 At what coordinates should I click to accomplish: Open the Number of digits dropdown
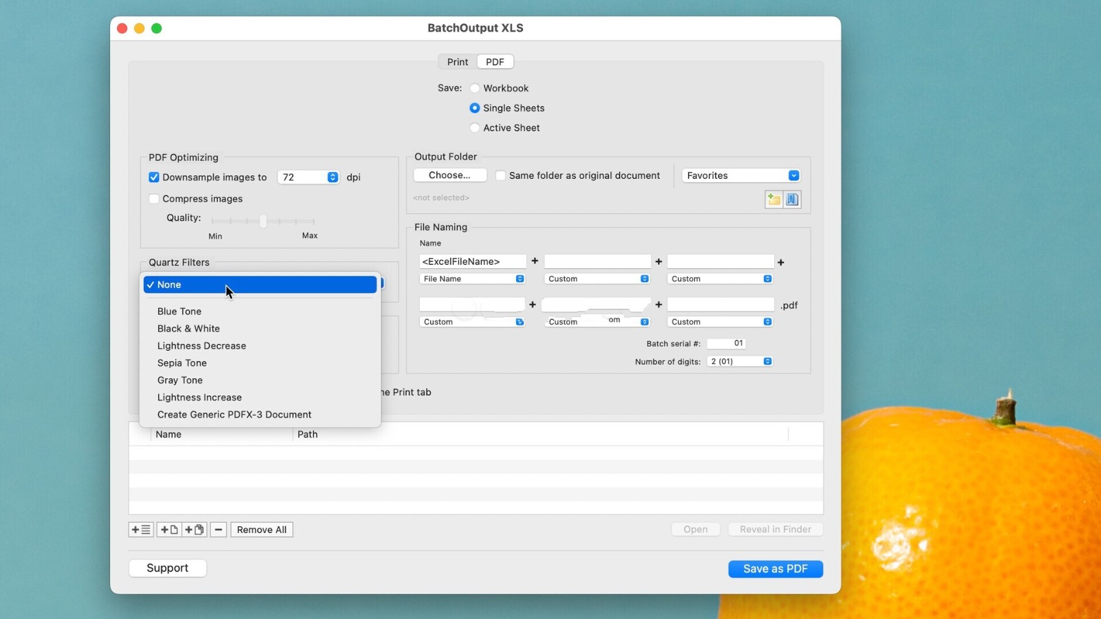[x=740, y=361]
